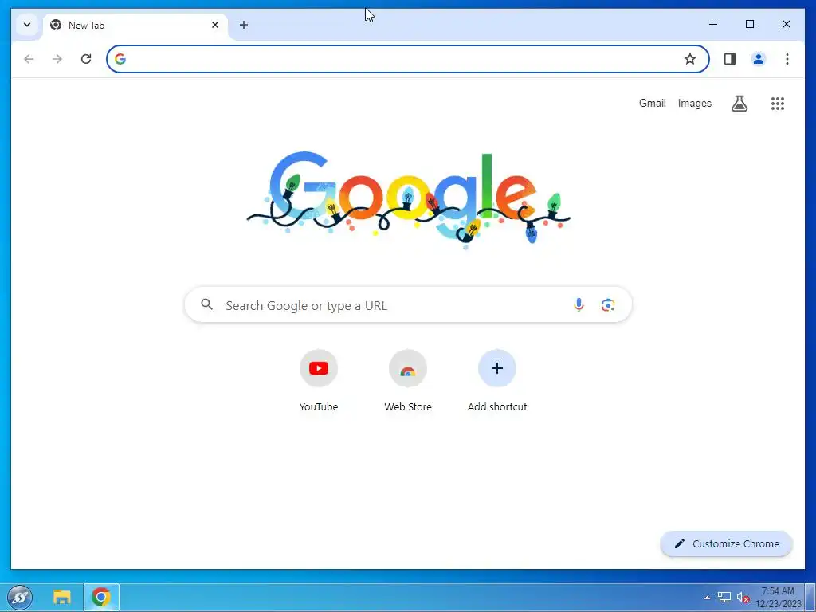
Task: Click the Google icon in address bar
Action: click(x=120, y=59)
